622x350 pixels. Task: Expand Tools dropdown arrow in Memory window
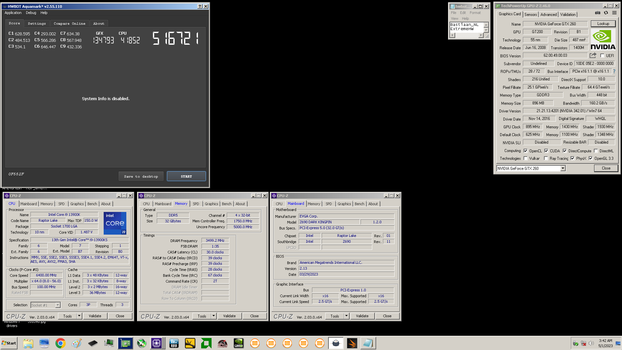[213, 316]
